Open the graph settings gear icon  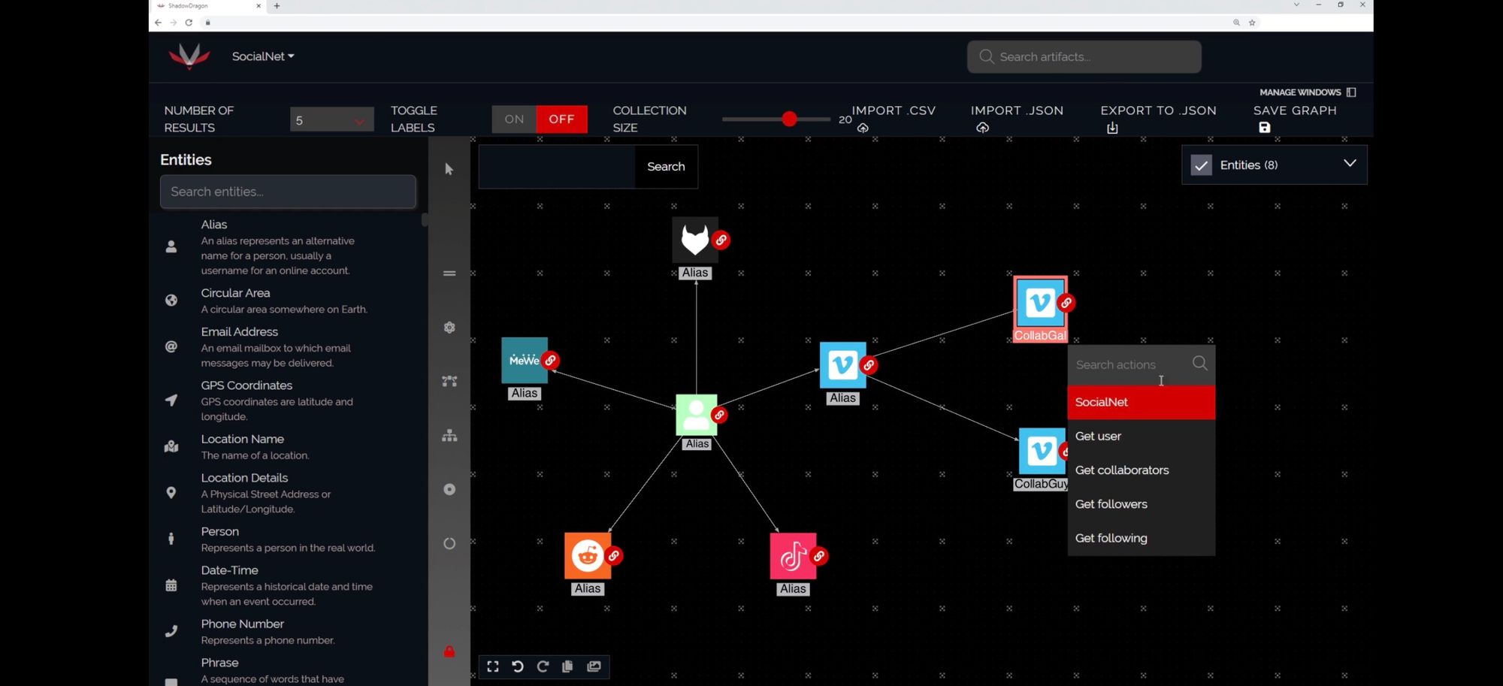click(449, 327)
